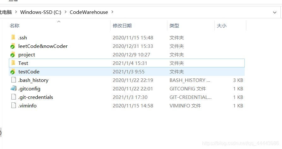The height and width of the screenshot is (149, 282).
Task: Click the Test folder icon
Action: pyautogui.click(x=13, y=63)
